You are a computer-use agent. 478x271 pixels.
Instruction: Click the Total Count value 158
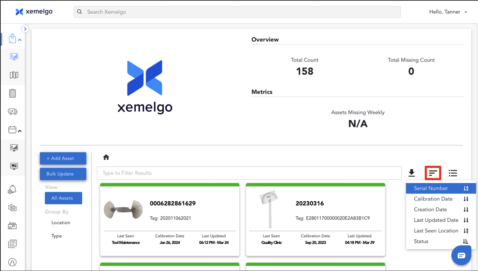[x=305, y=71]
